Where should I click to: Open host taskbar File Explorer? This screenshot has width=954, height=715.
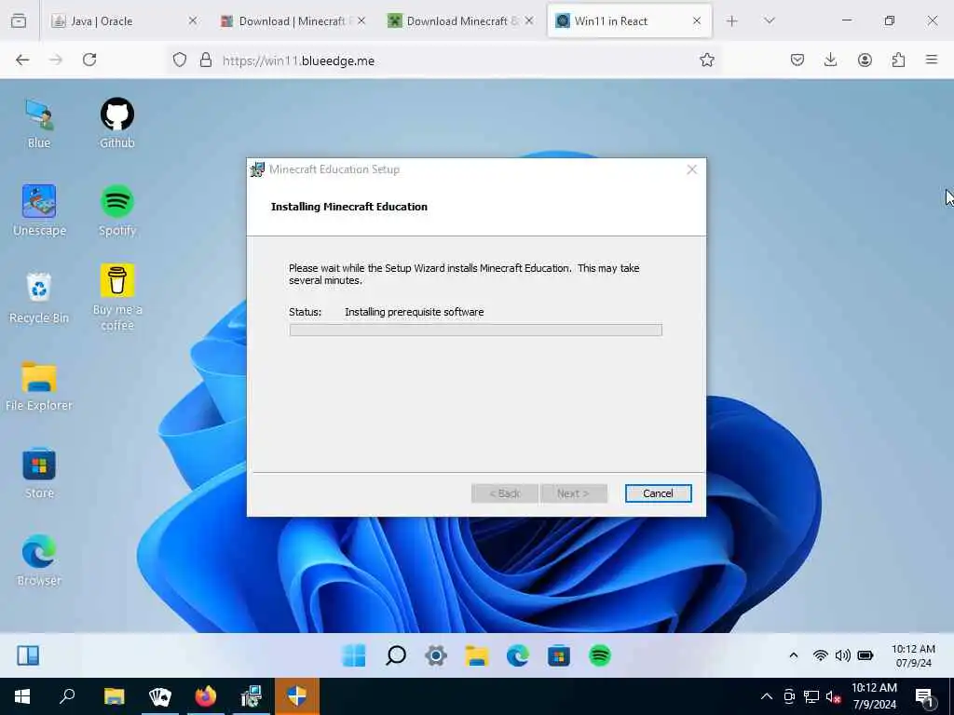coord(114,696)
